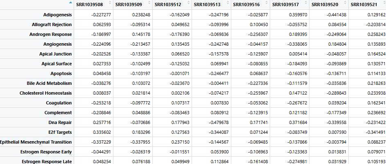The height and width of the screenshot is (164, 386).
Task: Select the Angiogenesis row label
Action: [x=58, y=44]
